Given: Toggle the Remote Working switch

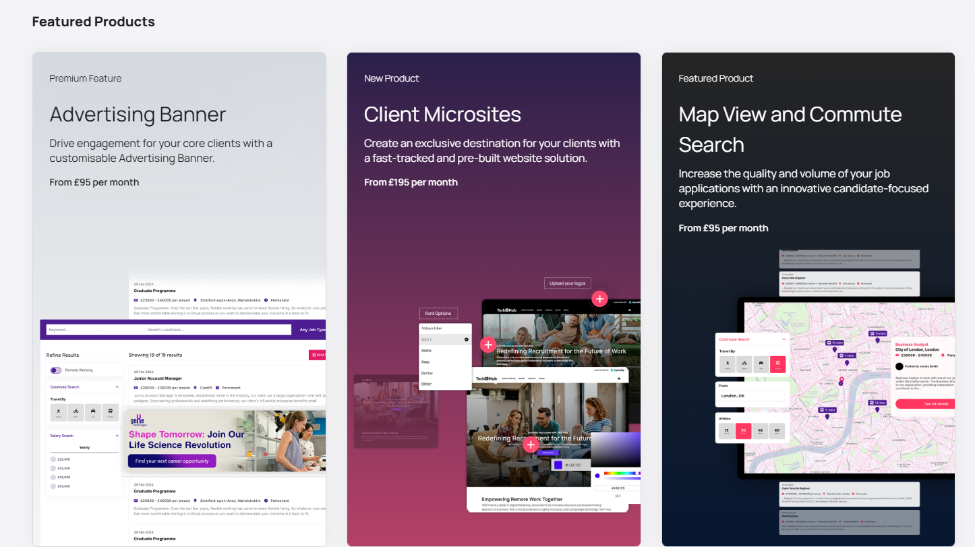Looking at the screenshot, I should 56,370.
